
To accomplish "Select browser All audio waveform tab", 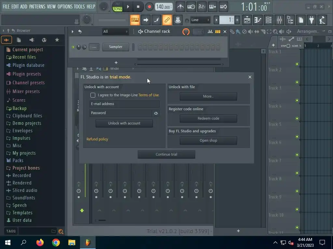I will pos(7,40).
